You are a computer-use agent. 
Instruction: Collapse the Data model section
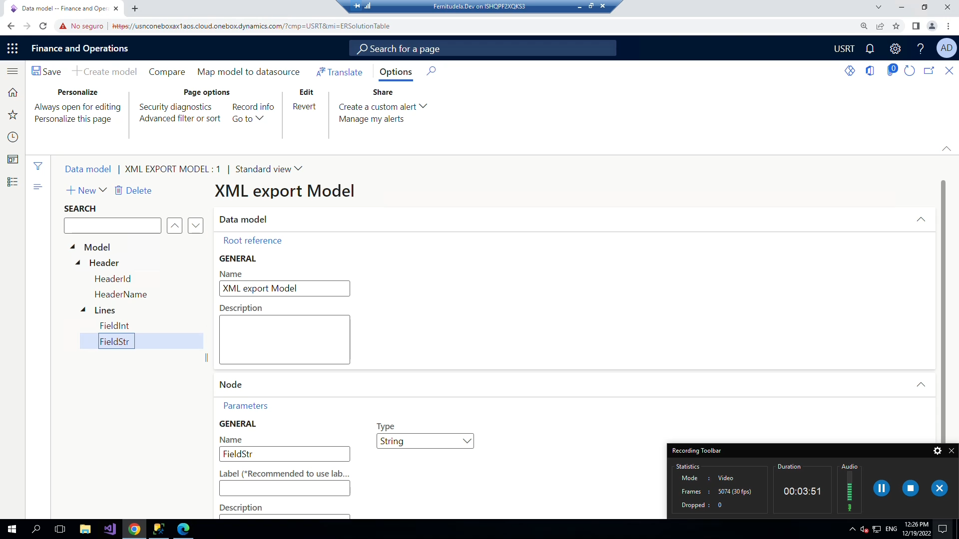(x=922, y=220)
